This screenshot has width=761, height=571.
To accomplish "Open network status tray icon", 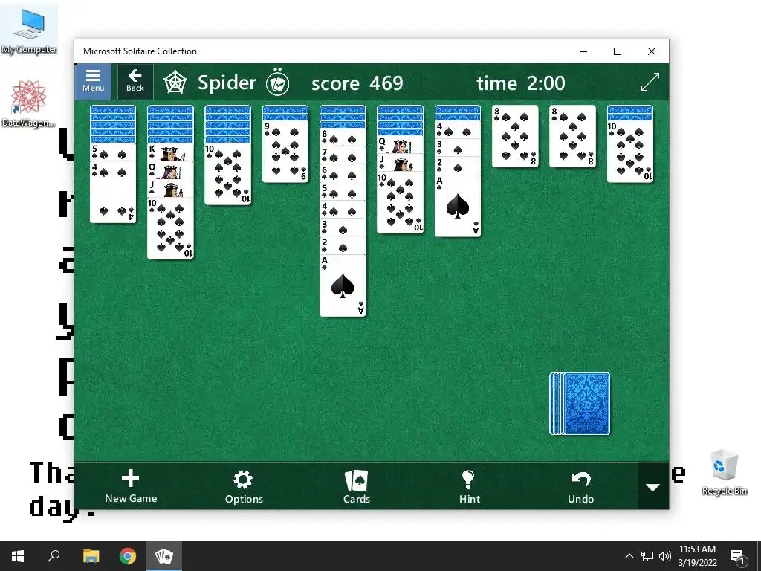I will click(x=647, y=556).
